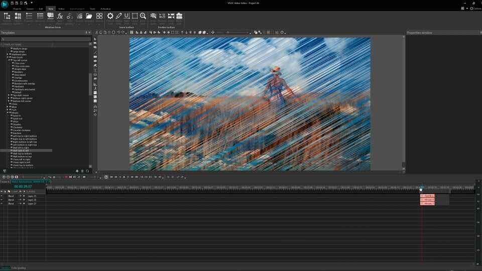Click the plus icon below Templates panel
Viewport: 482px width, 271px height.
(77, 171)
